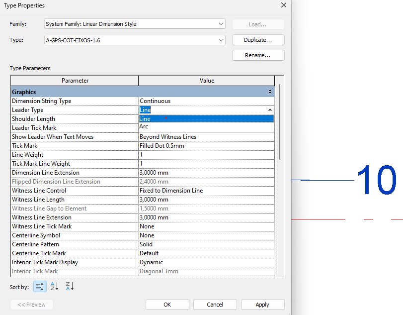Edit Witness Line Length value
The height and width of the screenshot is (315, 403).
click(x=206, y=200)
